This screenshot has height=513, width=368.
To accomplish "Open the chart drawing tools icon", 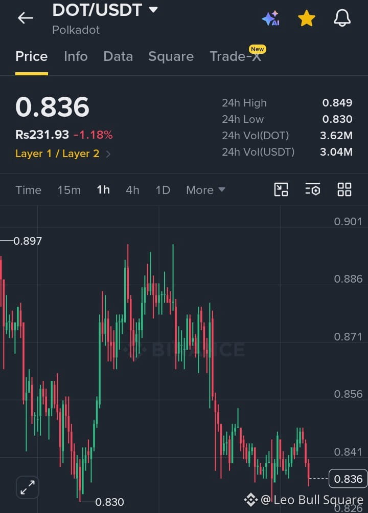I will 281,189.
